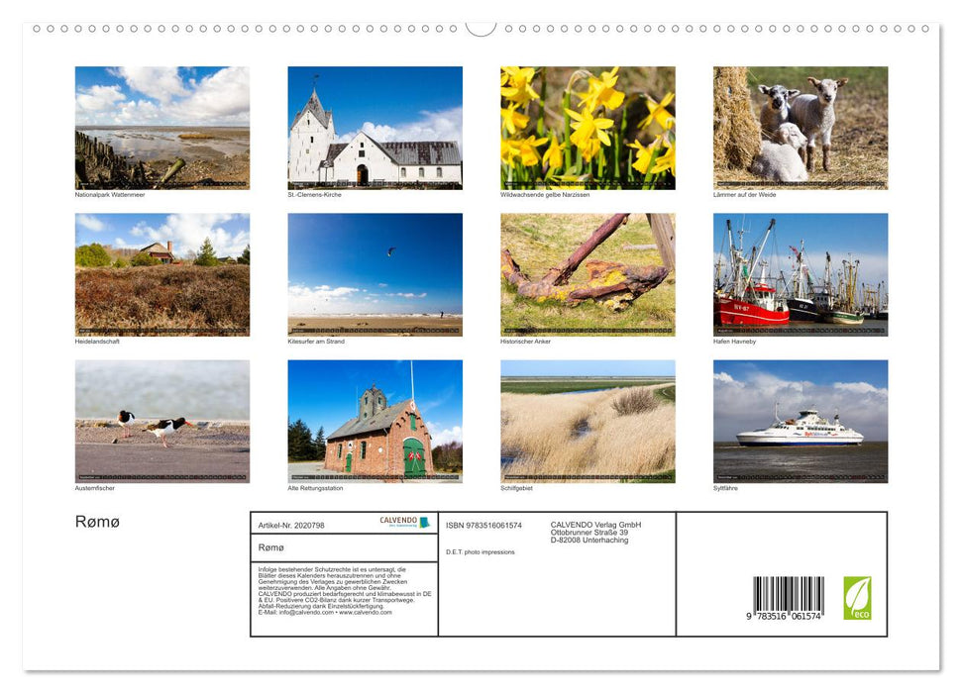The image size is (962, 693).
Task: Click the Alte Rettungsstation image
Action: pyautogui.click(x=374, y=420)
